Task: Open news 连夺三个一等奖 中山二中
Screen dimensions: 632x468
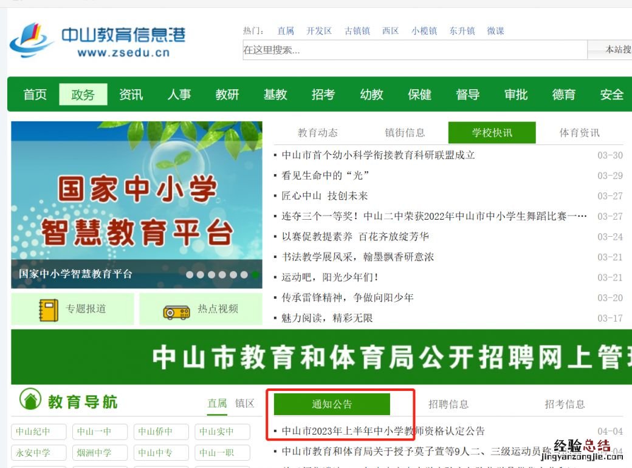Action: click(434, 216)
